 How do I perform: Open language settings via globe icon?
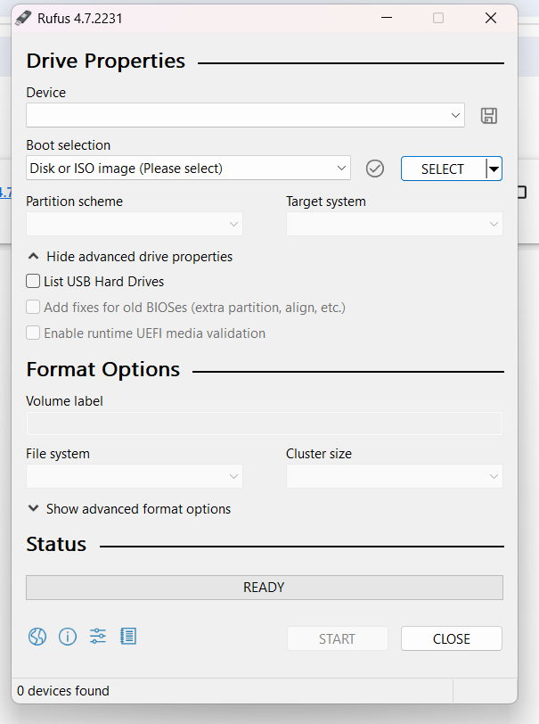37,637
